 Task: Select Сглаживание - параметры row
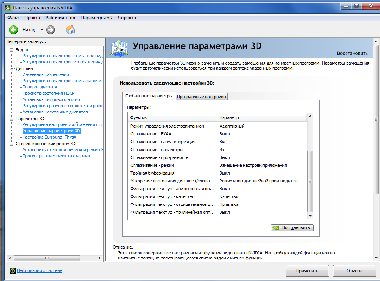coord(217,150)
